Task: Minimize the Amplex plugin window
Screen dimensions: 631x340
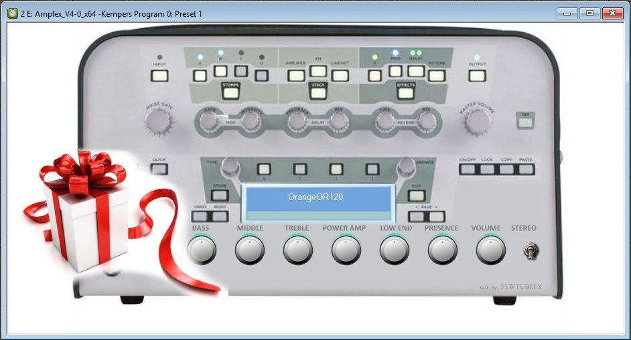Action: pos(567,13)
